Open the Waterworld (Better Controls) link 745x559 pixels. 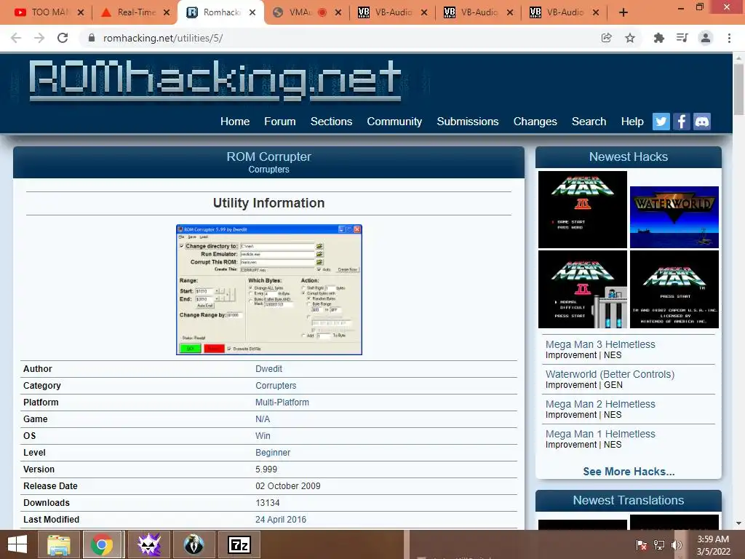click(x=610, y=375)
